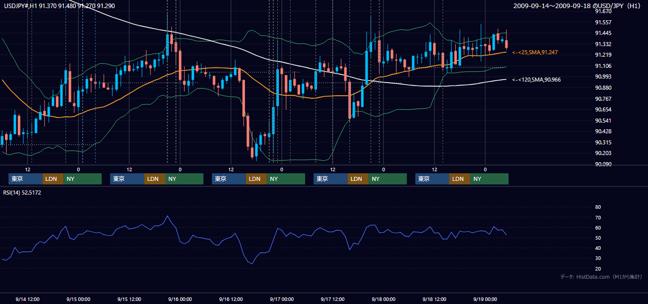Click the 東京 session block above 9/18 12:00
648x304 pixels.
[432, 179]
